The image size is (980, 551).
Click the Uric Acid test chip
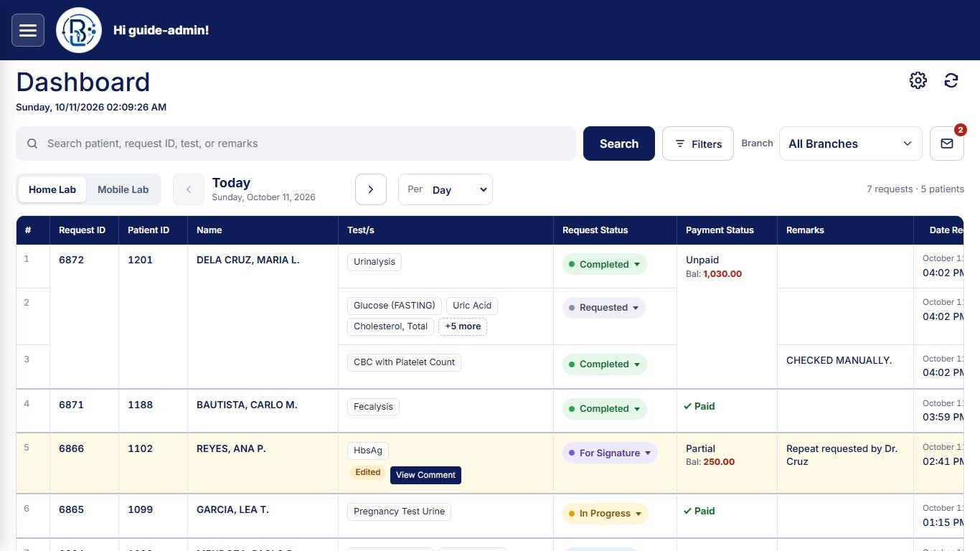click(x=472, y=306)
